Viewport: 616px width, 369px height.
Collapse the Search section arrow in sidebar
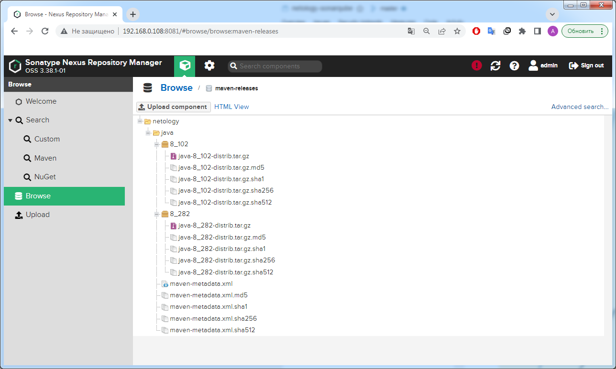(x=10, y=120)
